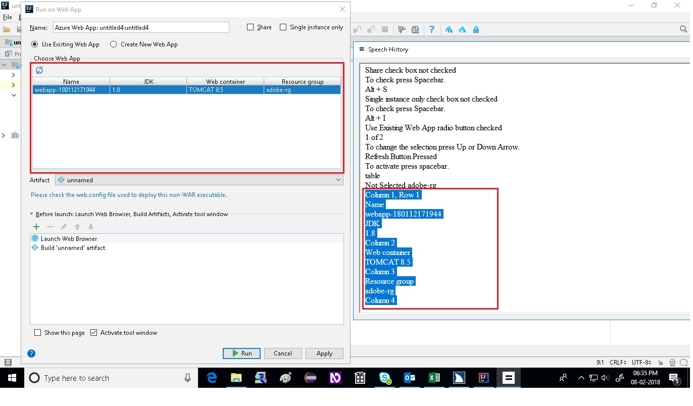The height and width of the screenshot is (406, 693).
Task: Open the Azure Explorer toolbar icon
Action: pyautogui.click(x=462, y=29)
